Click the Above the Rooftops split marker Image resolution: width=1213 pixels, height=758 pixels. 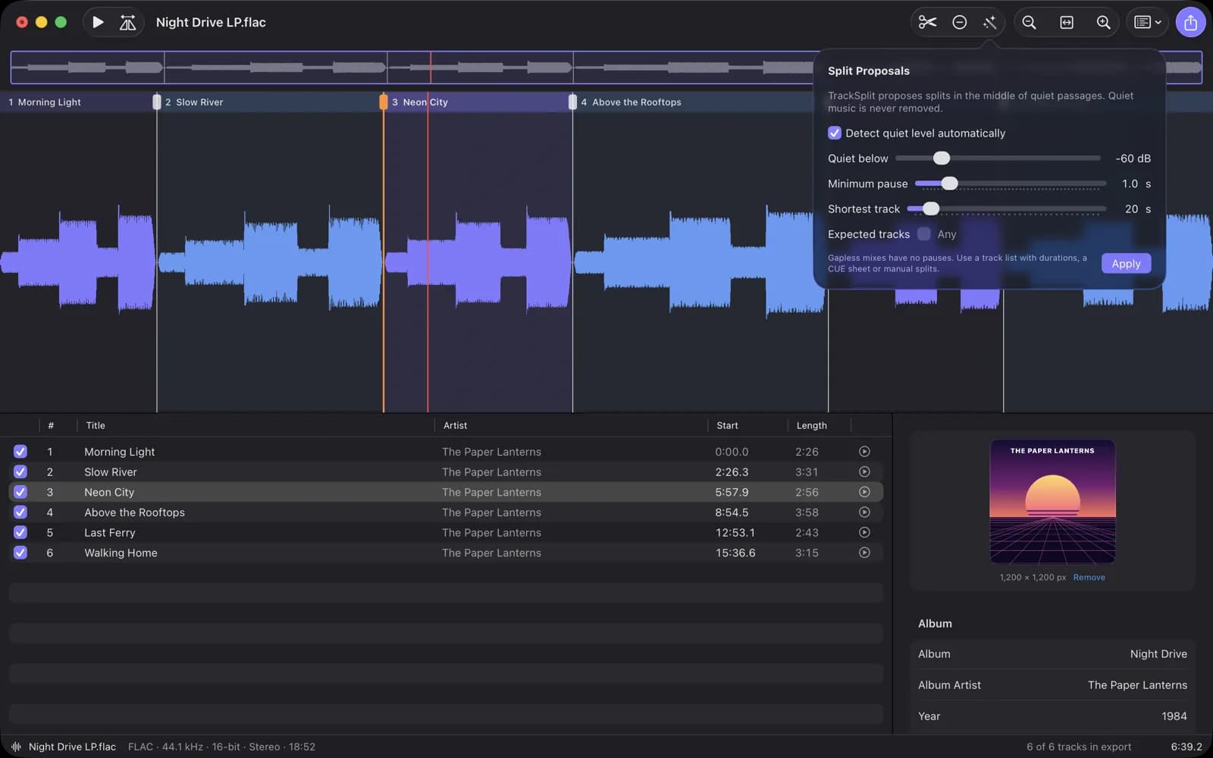tap(572, 102)
